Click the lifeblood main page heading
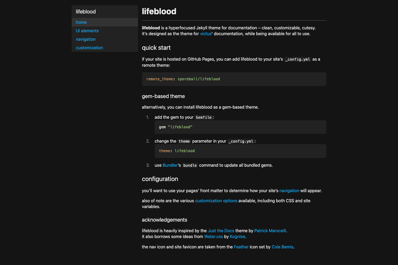Image resolution: width=398 pixels, height=265 pixels. (159, 11)
